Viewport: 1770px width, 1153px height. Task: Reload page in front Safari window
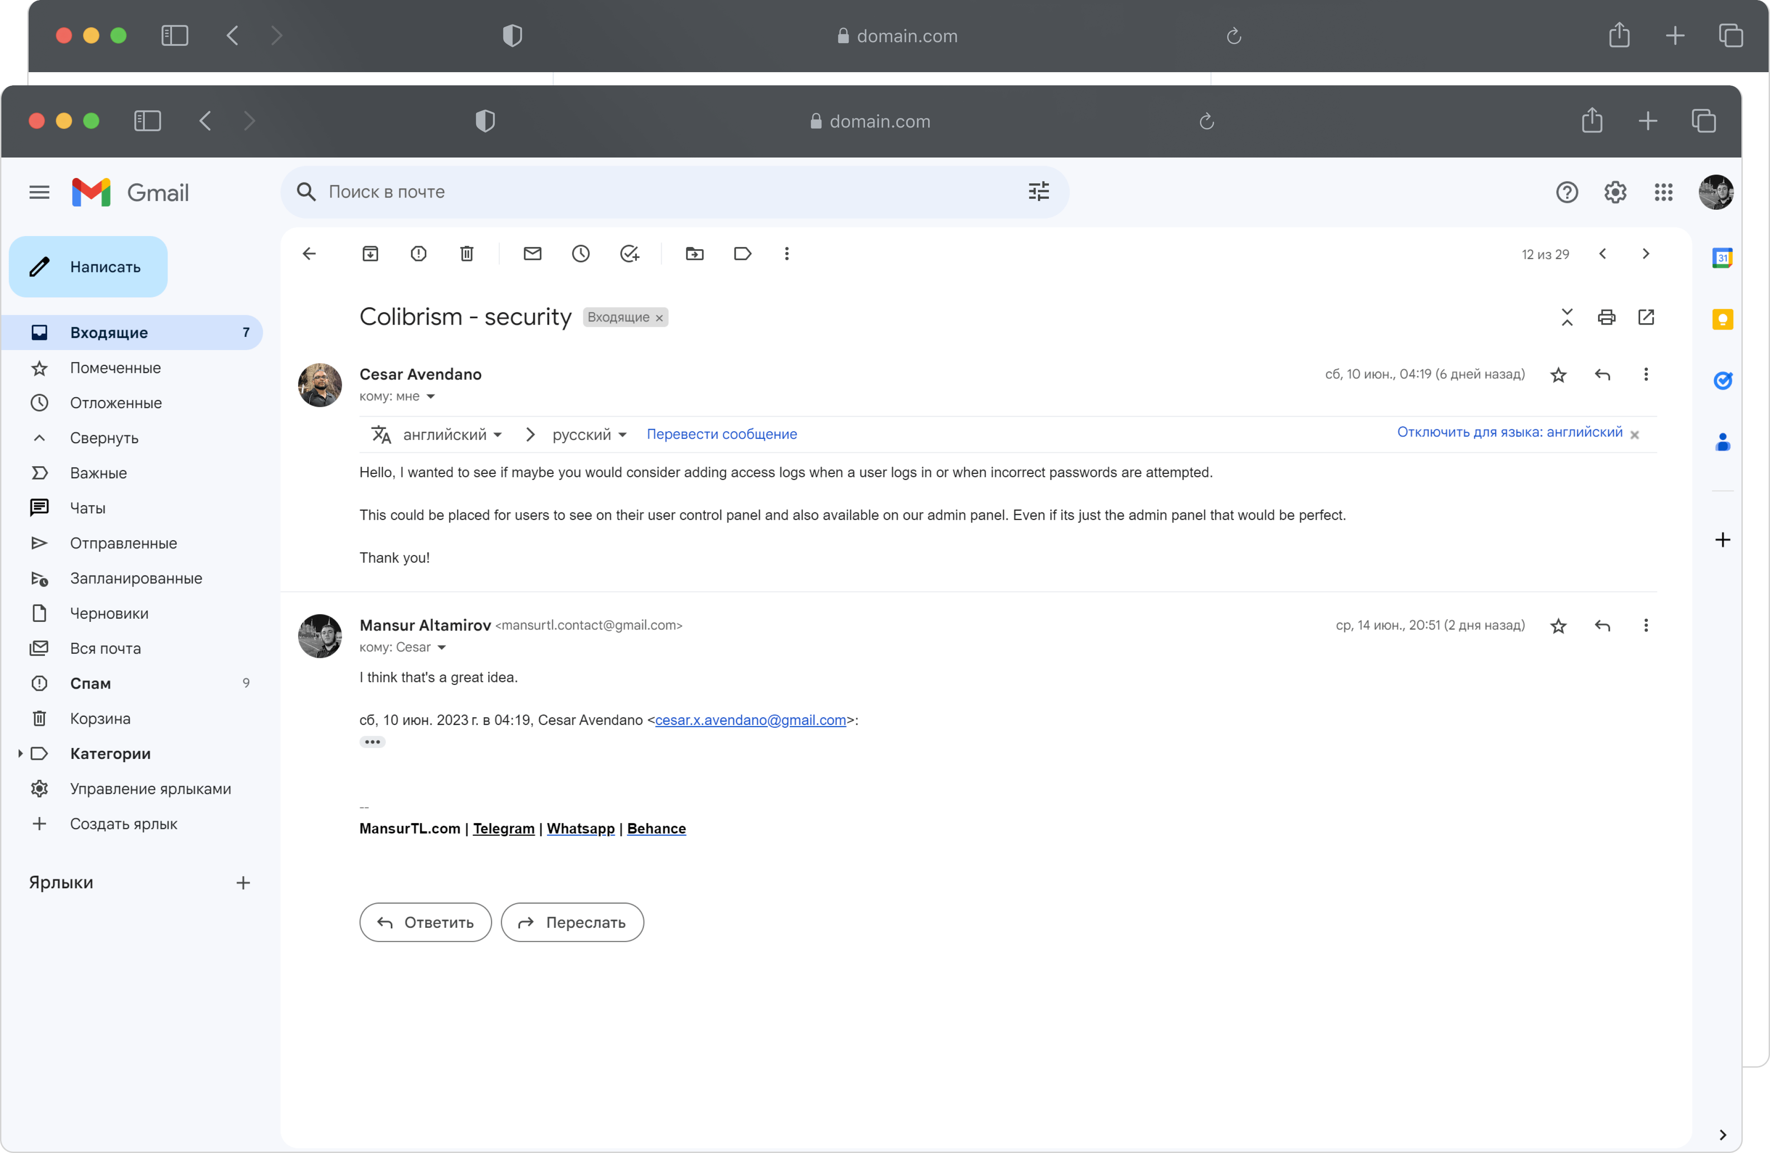1206,121
